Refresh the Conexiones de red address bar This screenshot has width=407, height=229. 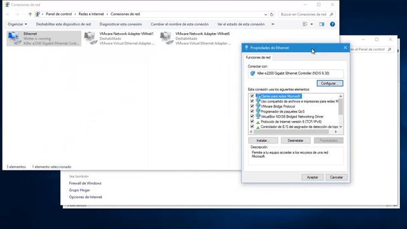point(272,14)
